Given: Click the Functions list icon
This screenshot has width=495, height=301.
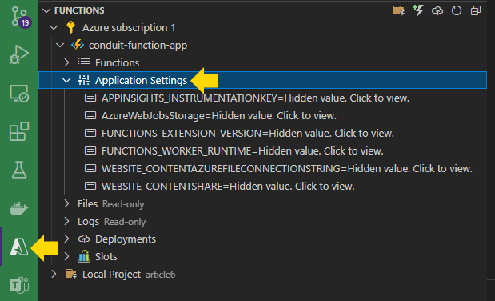Looking at the screenshot, I should [x=84, y=62].
